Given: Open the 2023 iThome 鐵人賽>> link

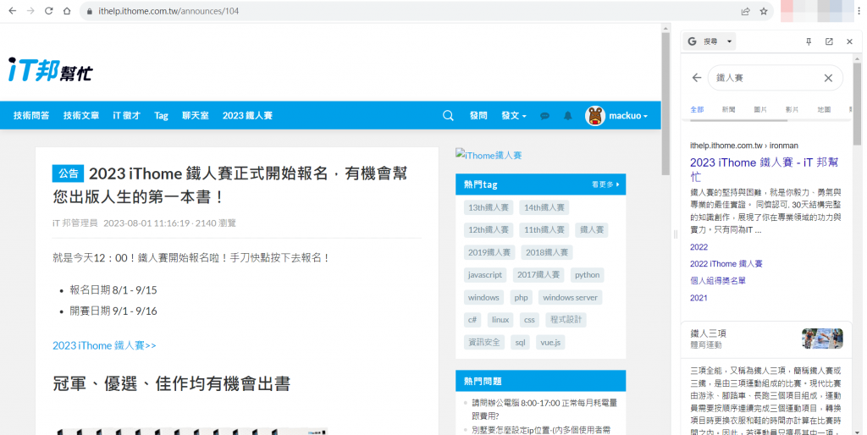Looking at the screenshot, I should 104,345.
